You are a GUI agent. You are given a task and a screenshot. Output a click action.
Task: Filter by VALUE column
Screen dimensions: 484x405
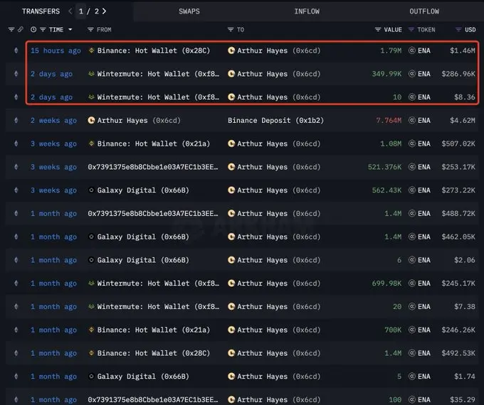click(378, 30)
